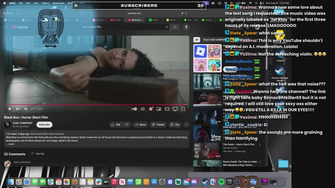Toggle the autoplay switch in the player
Screen dimensions: 335x188
(134, 109)
